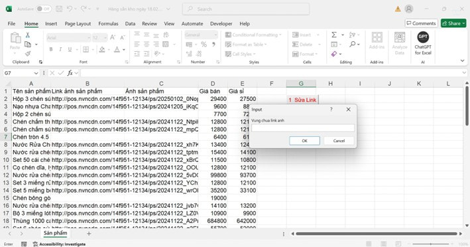Screen dimensions: 470x247
Task: Click the Cut scissors icon
Action: coord(28,35)
